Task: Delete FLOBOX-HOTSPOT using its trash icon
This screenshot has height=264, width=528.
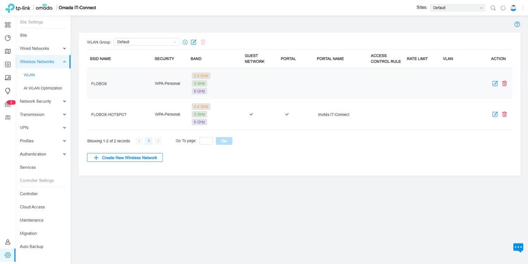Action: 505,114
